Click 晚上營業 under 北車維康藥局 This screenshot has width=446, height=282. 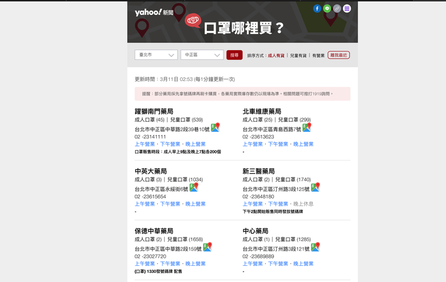click(x=303, y=144)
